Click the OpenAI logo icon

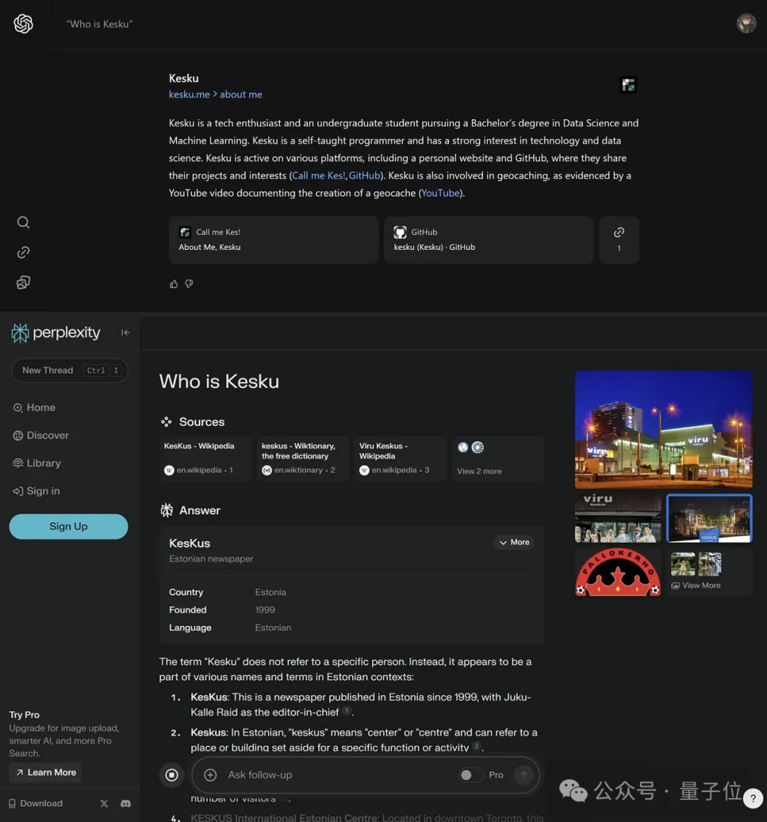(23, 23)
